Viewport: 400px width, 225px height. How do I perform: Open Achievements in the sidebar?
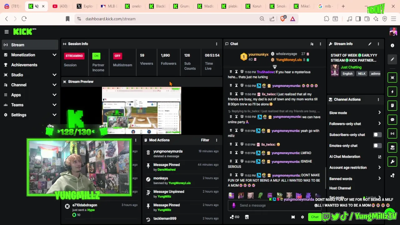pyautogui.click(x=29, y=65)
